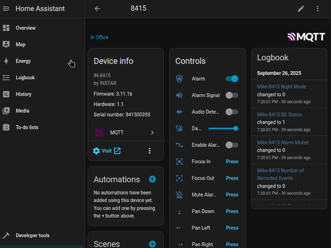Open Energy in the sidebar

(42, 61)
